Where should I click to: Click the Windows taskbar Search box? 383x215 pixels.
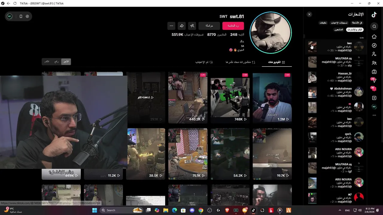click(121, 210)
